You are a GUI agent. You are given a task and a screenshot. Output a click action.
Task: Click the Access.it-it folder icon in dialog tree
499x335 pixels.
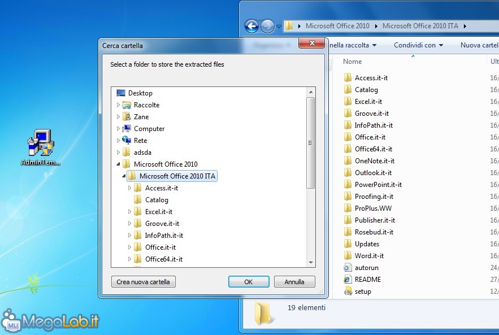138,188
